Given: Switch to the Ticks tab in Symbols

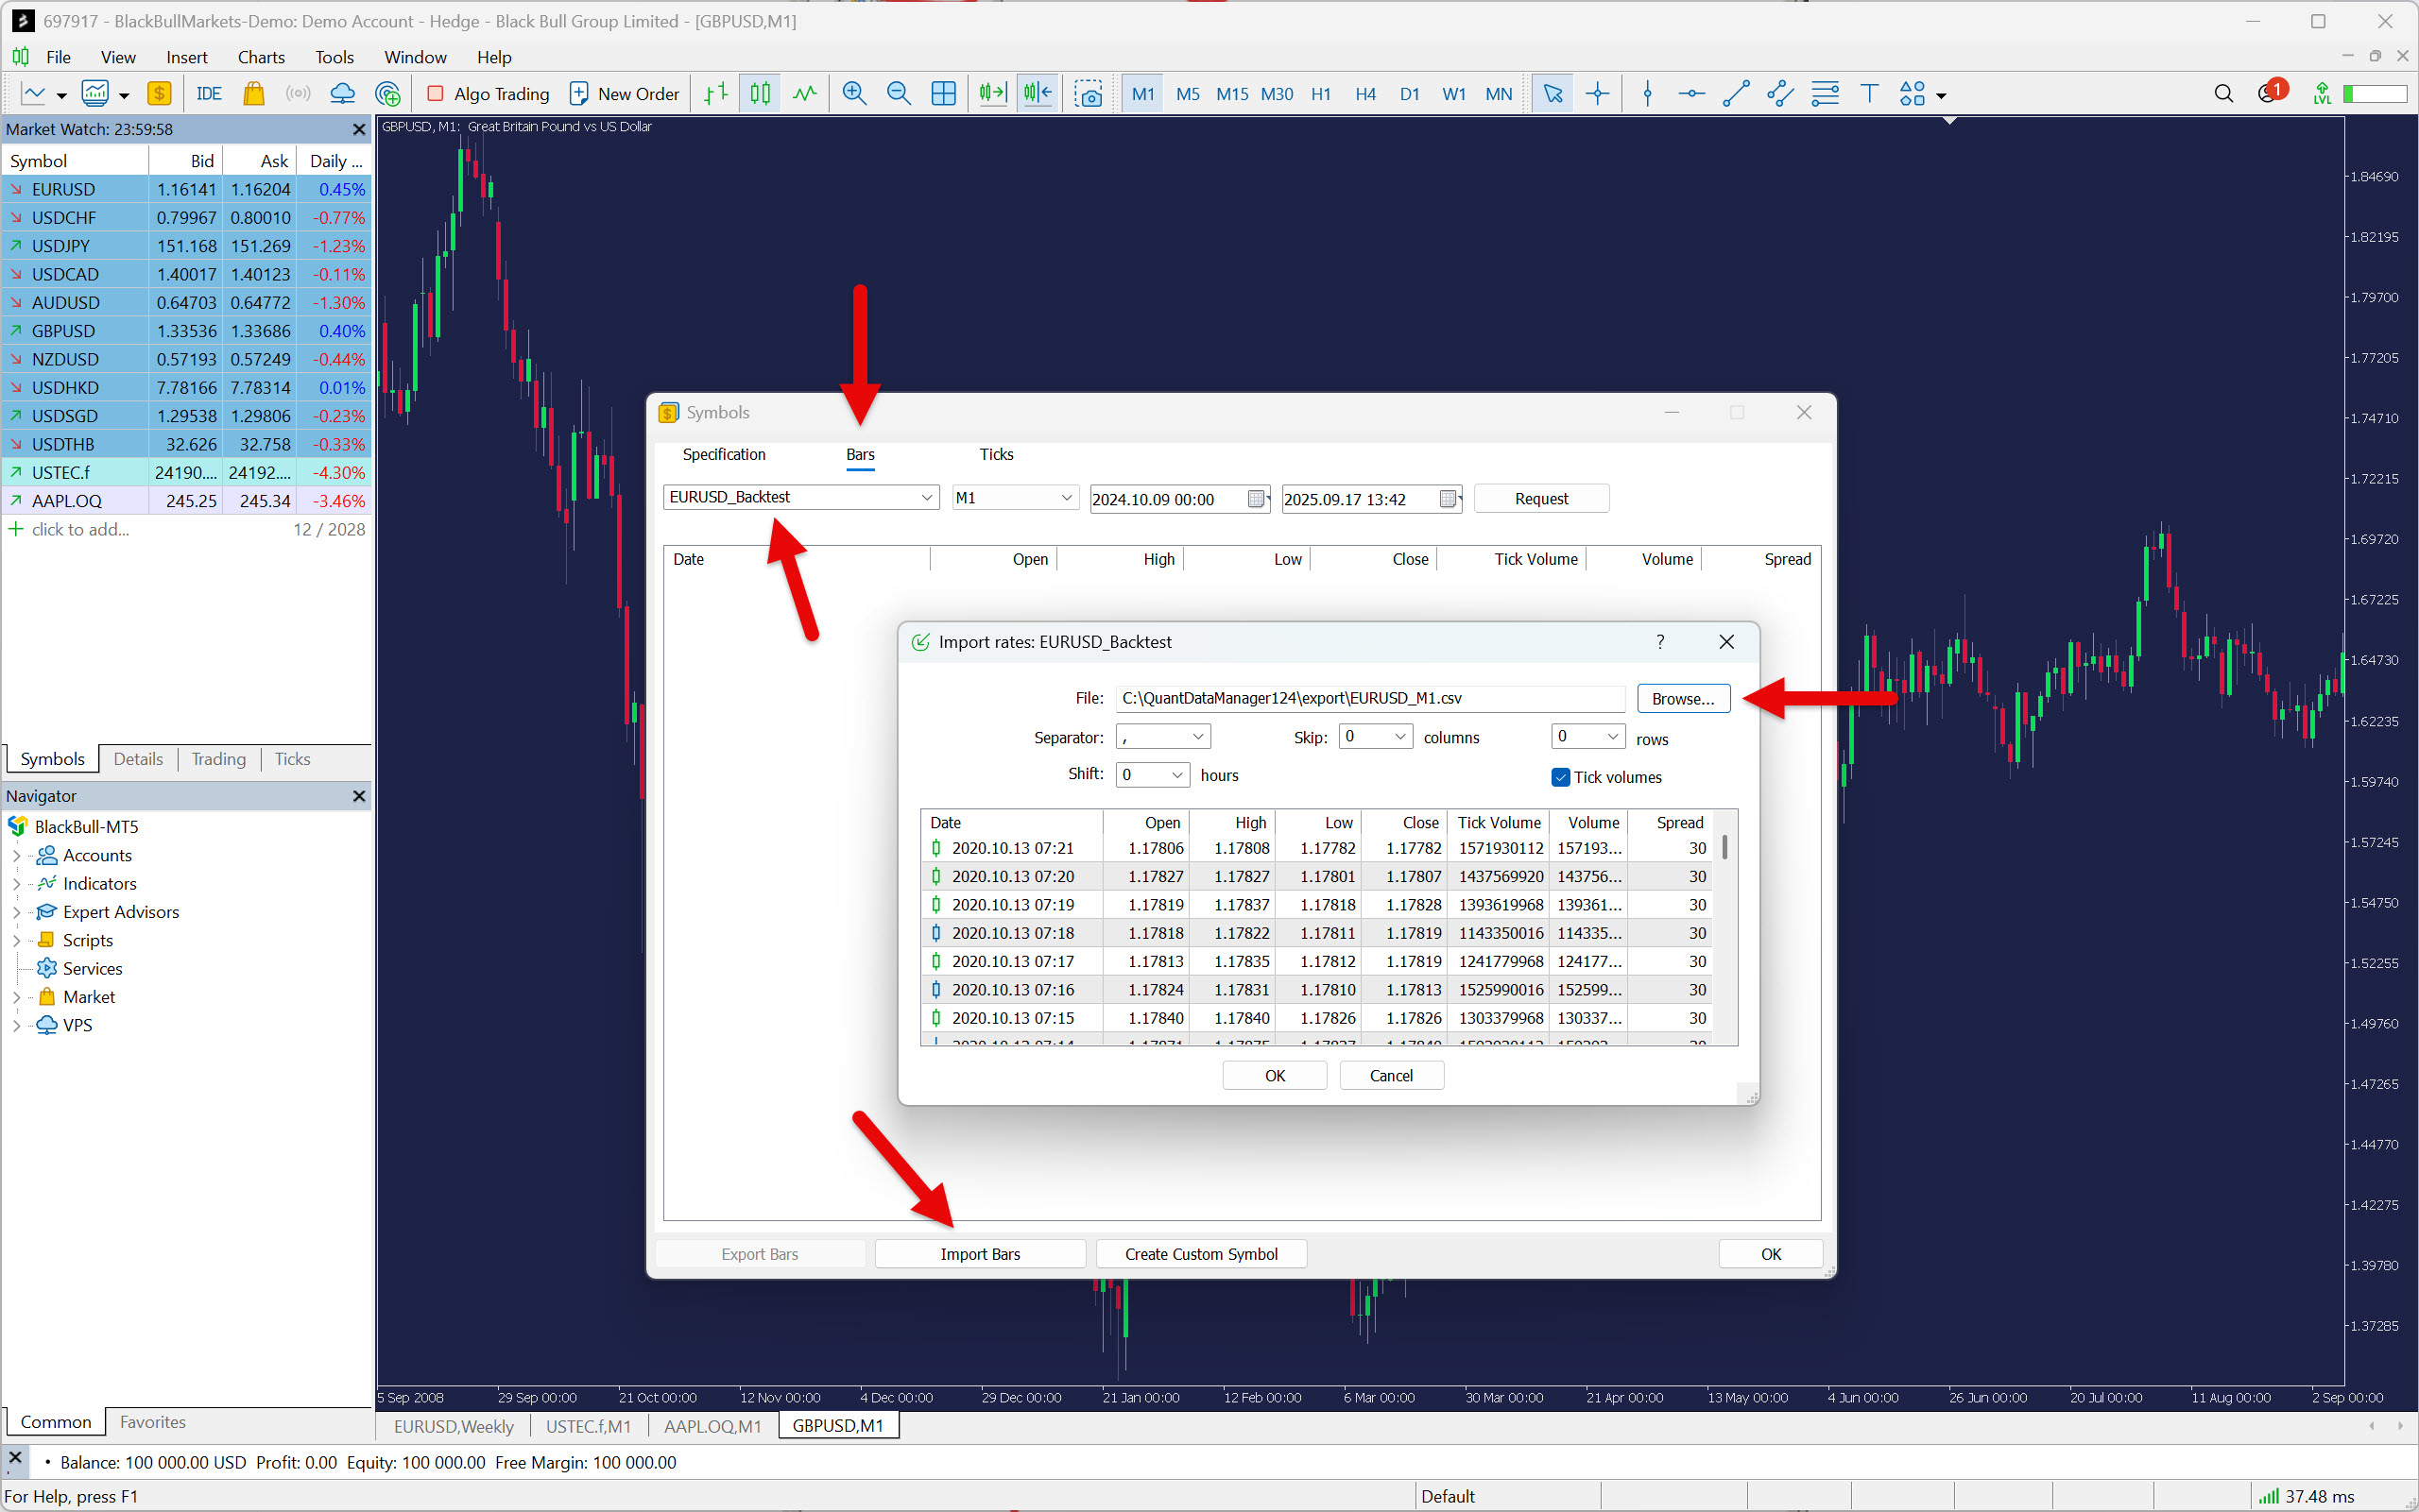Looking at the screenshot, I should point(995,454).
